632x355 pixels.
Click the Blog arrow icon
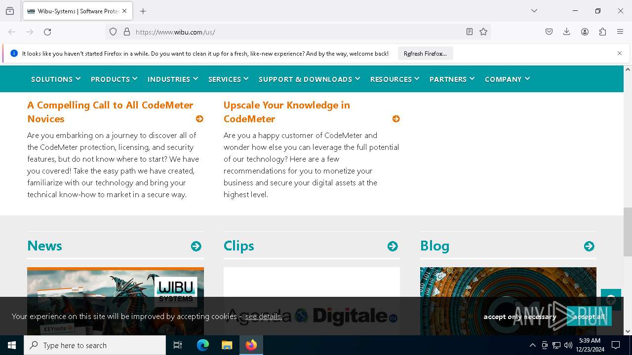(589, 246)
